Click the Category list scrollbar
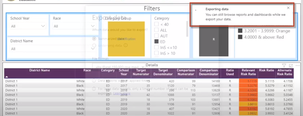The image size is (303, 116). point(187,29)
